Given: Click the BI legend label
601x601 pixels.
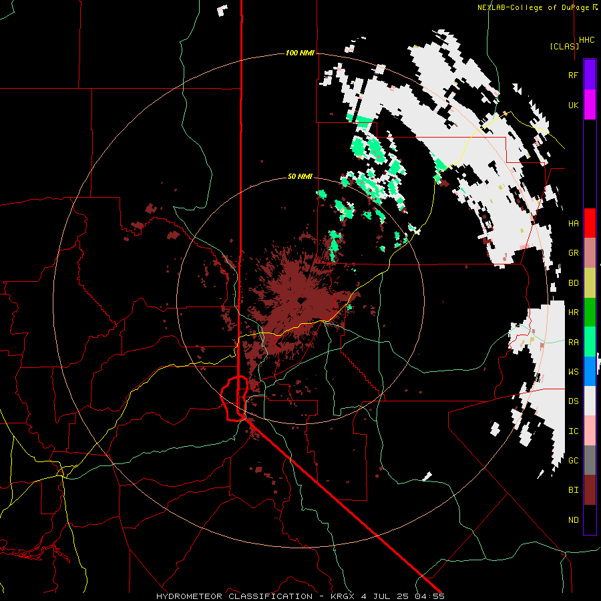Looking at the screenshot, I should [x=573, y=490].
